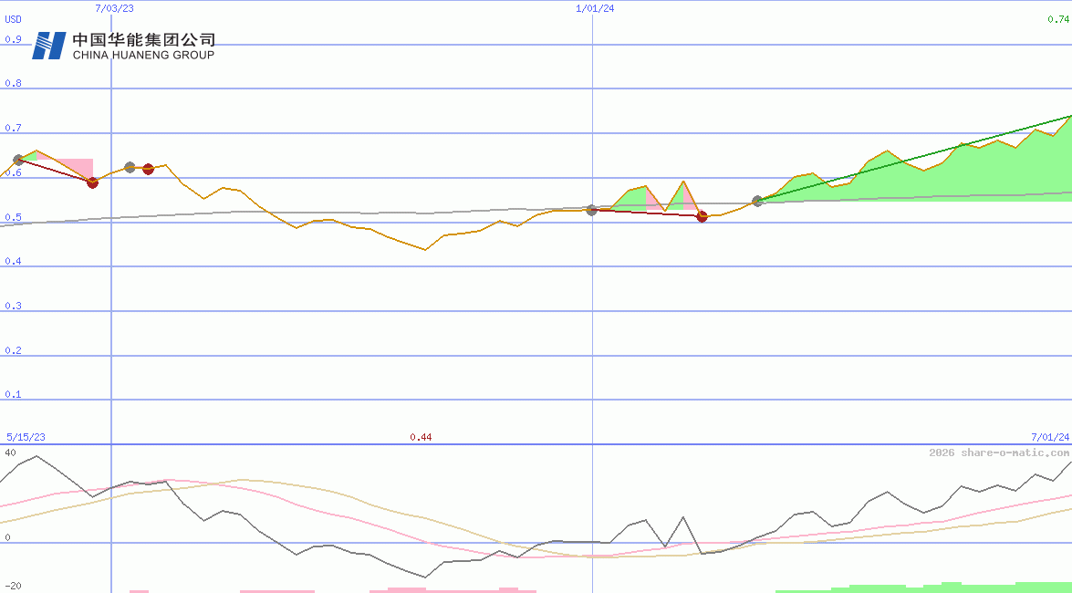Click the CHINA HUANENG GROUP company name text

143,55
